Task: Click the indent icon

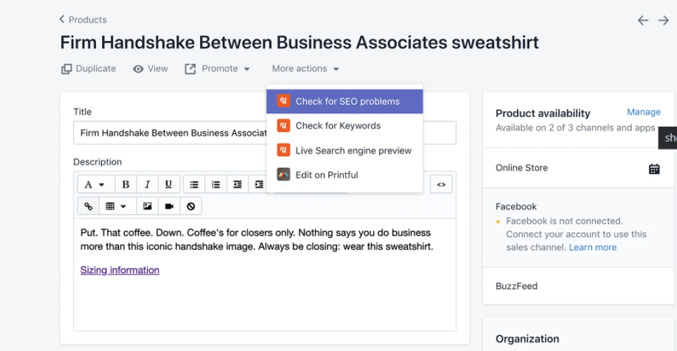Action: (x=259, y=185)
